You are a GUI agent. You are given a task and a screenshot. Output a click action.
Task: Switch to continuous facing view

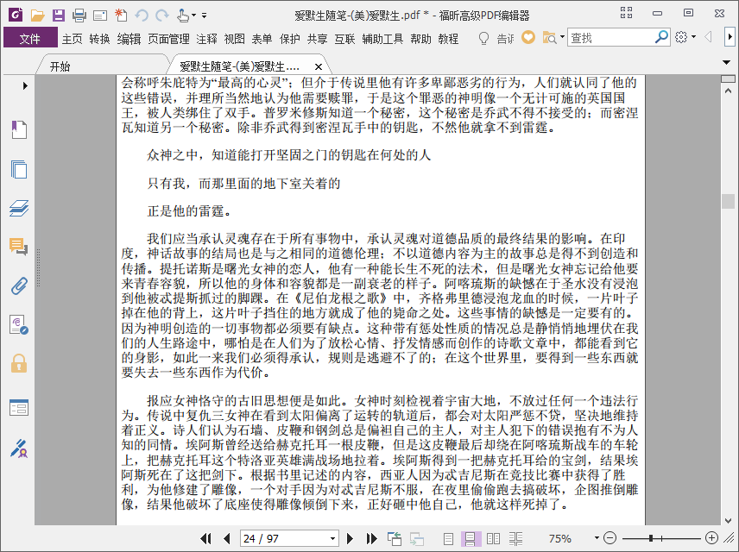(515, 538)
